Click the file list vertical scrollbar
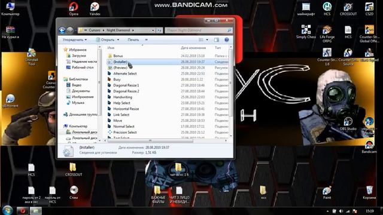Screen dimensions: 383x215 (x=230, y=84)
